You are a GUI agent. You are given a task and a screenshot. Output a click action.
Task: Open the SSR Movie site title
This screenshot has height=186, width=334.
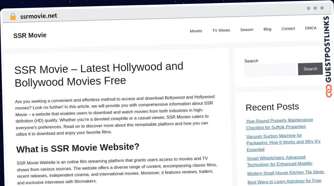point(30,36)
